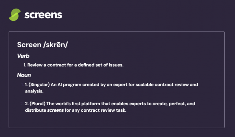The height and width of the screenshot is (137, 235).
Task: Click the green Screens leaf logo
Action: 15,15
